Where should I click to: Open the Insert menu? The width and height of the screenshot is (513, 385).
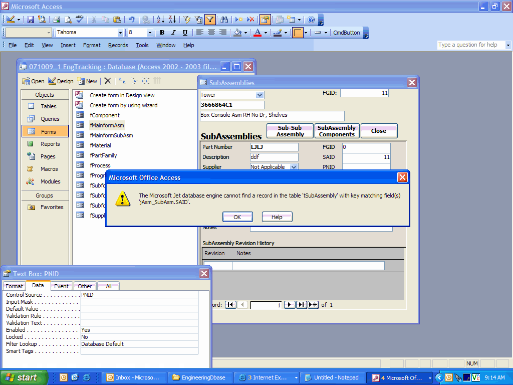pyautogui.click(x=68, y=45)
